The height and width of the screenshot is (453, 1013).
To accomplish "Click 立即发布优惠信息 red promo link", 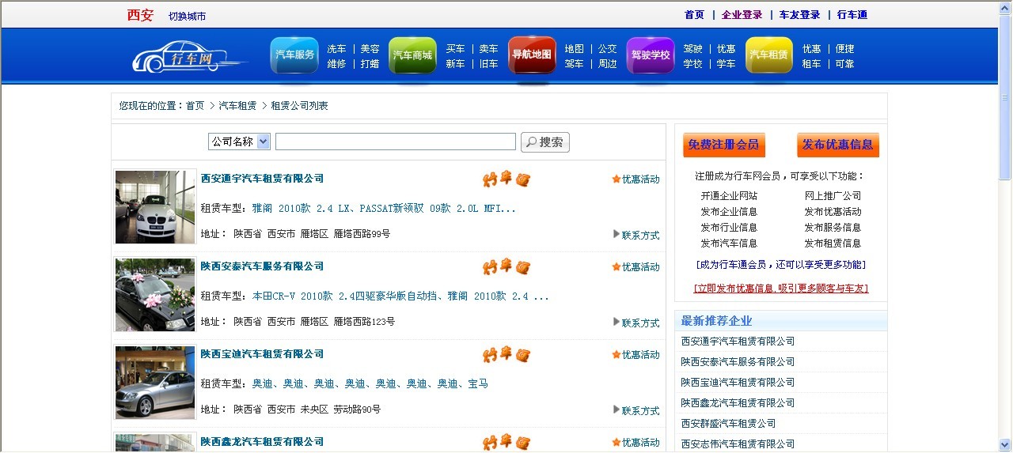I will pos(781,289).
